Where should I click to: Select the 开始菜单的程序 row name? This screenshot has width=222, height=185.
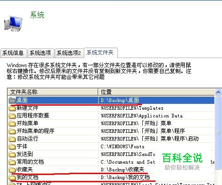(35, 131)
